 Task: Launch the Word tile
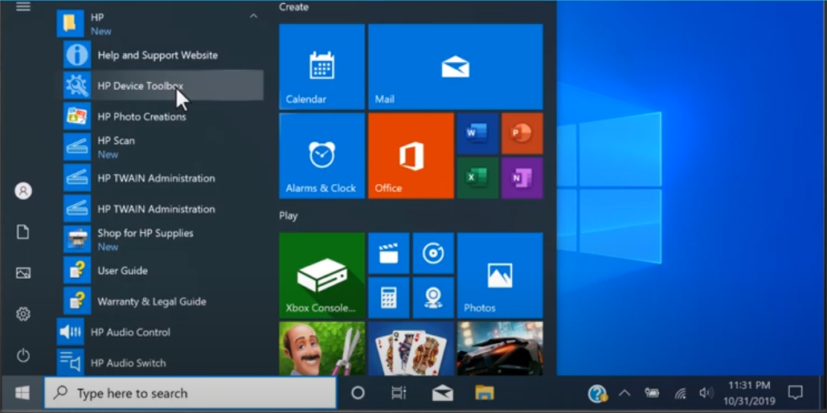tap(478, 133)
